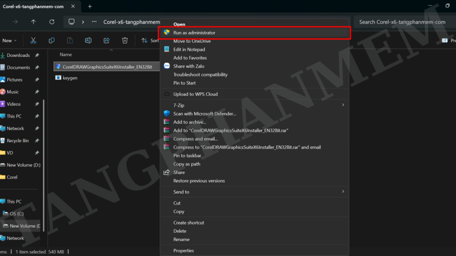Expand the 7-Zip submenu arrow
456x256 pixels.
pos(343,105)
